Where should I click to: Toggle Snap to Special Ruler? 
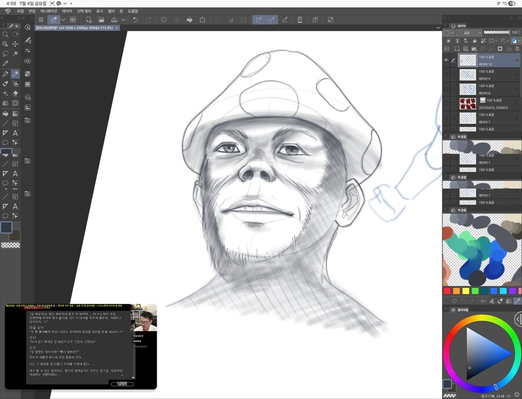click(x=271, y=20)
